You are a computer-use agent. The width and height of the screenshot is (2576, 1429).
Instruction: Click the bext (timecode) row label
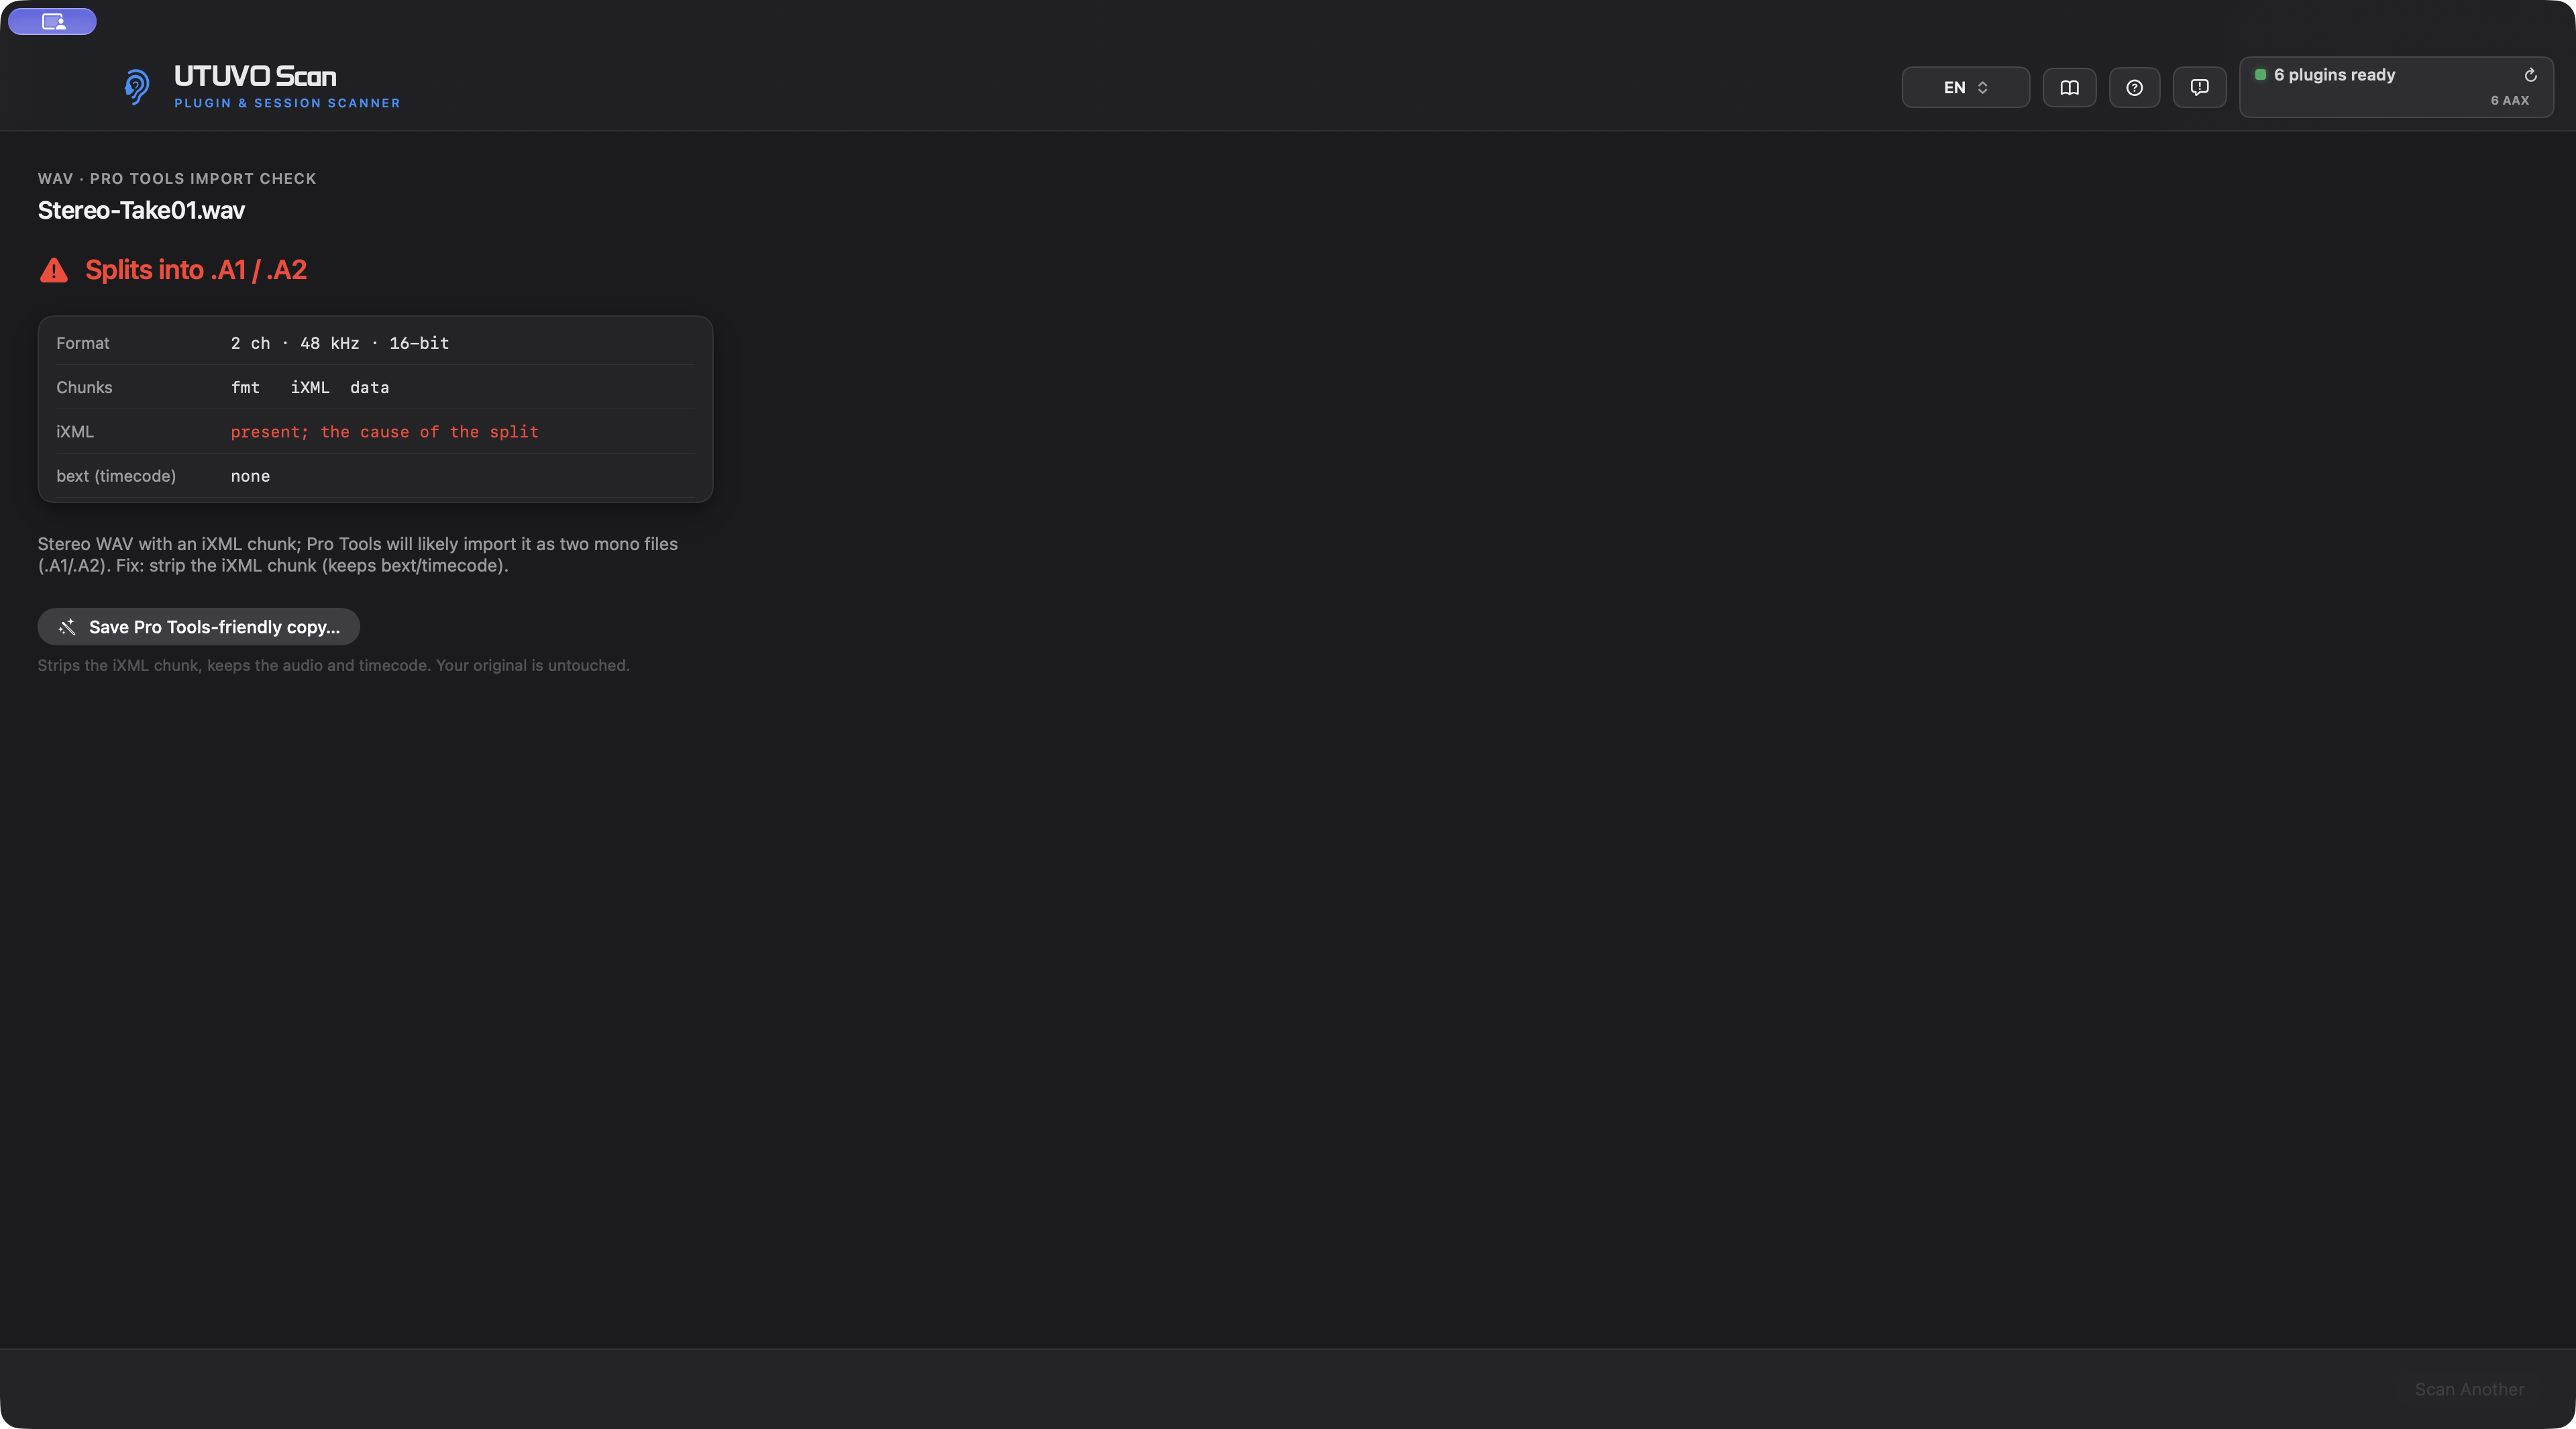(x=116, y=476)
